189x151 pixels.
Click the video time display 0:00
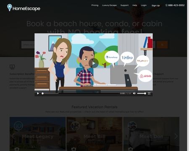click(x=122, y=94)
